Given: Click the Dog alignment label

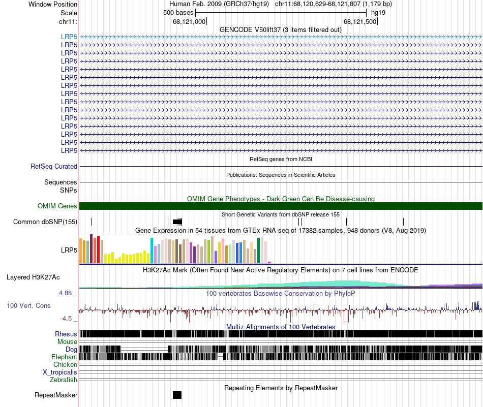Looking at the screenshot, I should pos(72,350).
